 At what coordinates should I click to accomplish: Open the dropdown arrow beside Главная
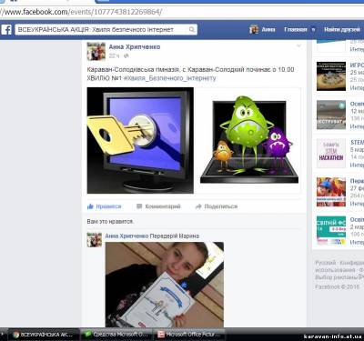313,30
